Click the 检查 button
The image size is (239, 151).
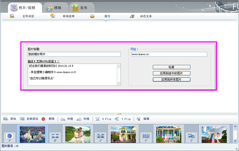(x=171, y=67)
